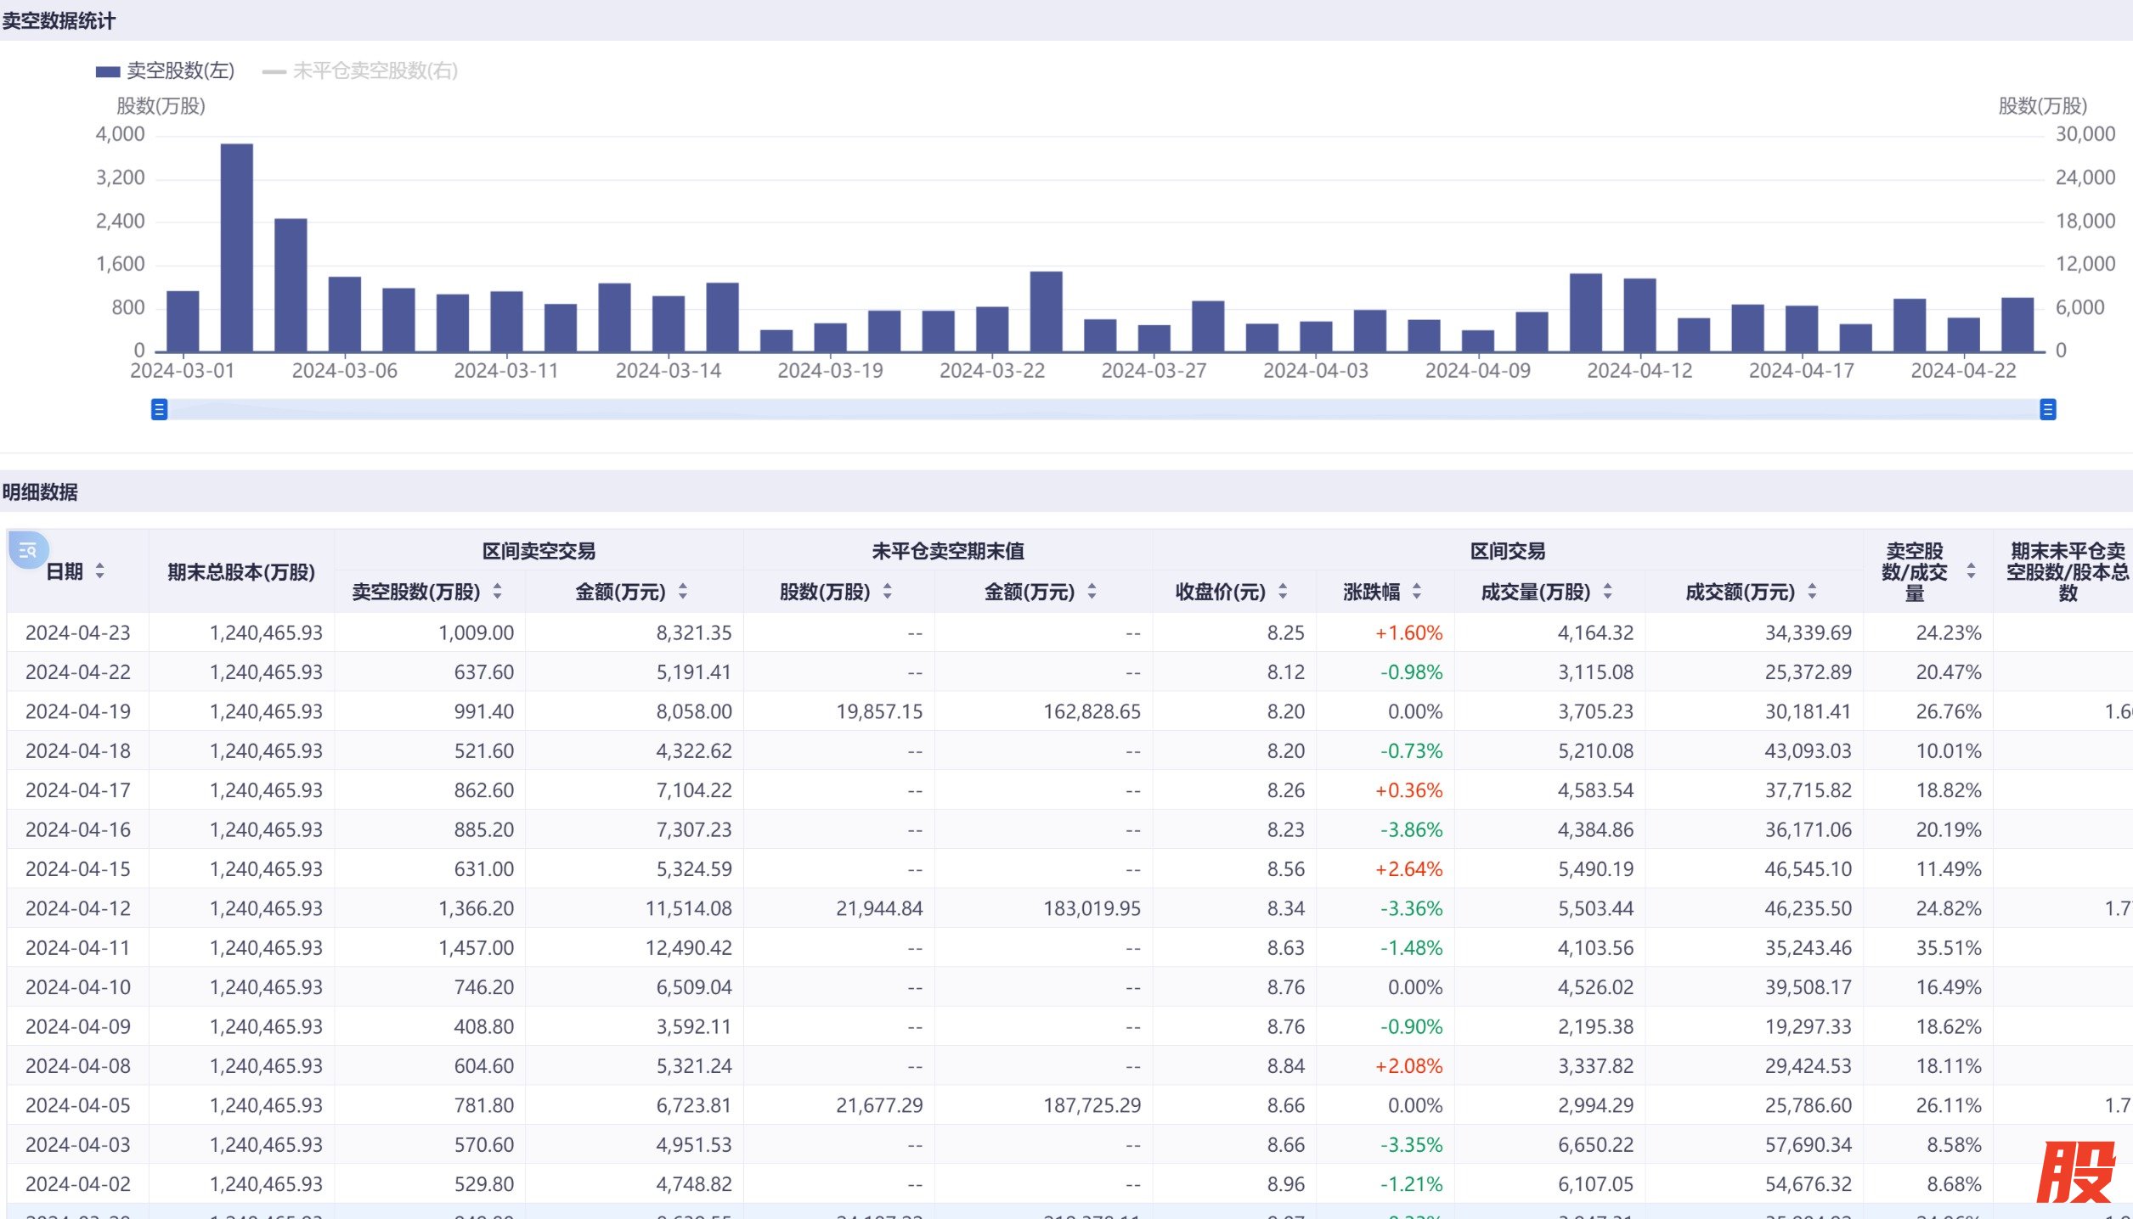Sort by 收盘价(元) column arrows
2133x1219 pixels.
coord(1283,592)
